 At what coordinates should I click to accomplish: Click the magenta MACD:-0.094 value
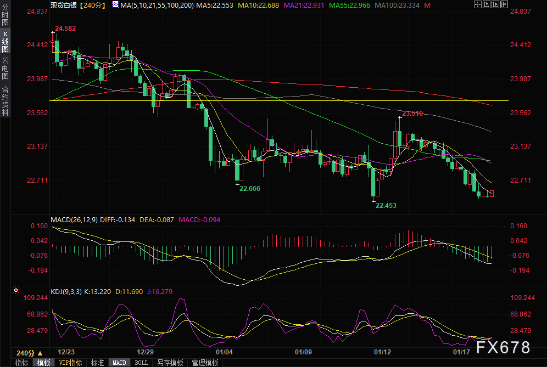pyautogui.click(x=199, y=220)
